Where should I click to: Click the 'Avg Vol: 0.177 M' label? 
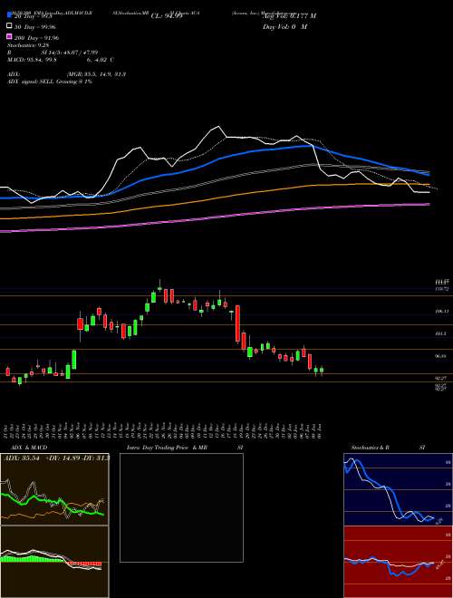click(x=289, y=16)
